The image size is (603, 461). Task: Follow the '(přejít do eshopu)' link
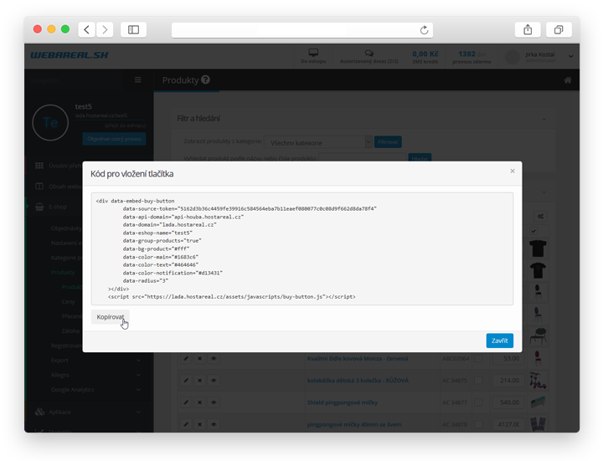pyautogui.click(x=125, y=125)
